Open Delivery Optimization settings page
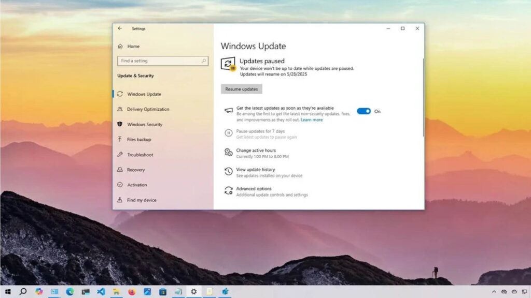This screenshot has height=298, width=531. coord(148,109)
